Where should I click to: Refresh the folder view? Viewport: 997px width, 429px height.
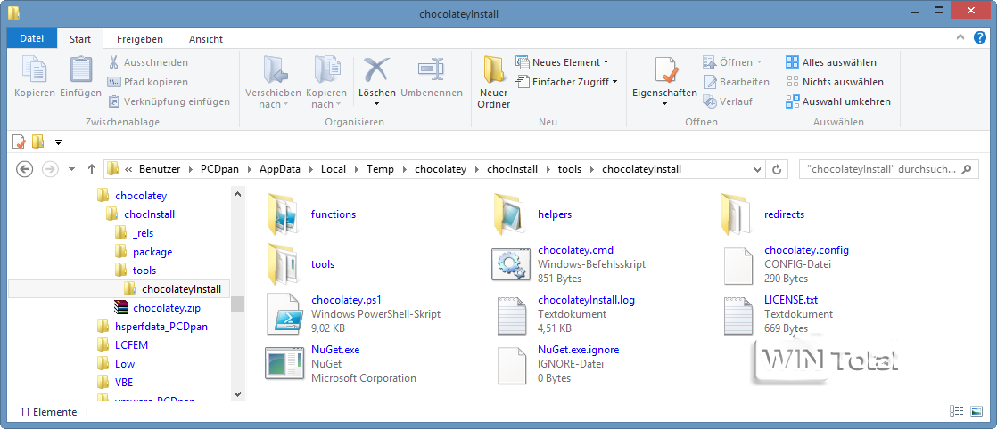coord(777,169)
